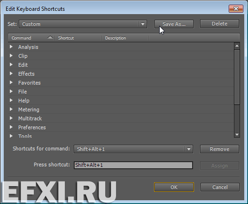Open the Set dropdown showing Custom
The height and width of the screenshot is (204, 248).
coord(83,24)
